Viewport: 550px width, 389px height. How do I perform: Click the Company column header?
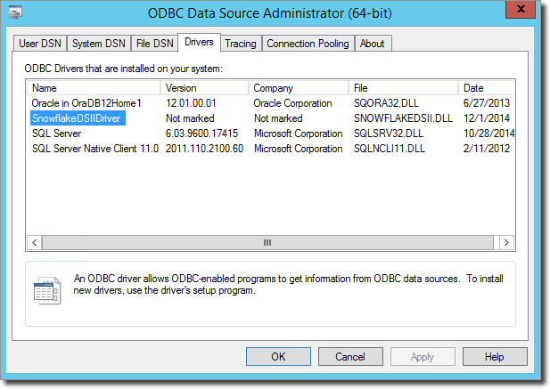pos(299,88)
